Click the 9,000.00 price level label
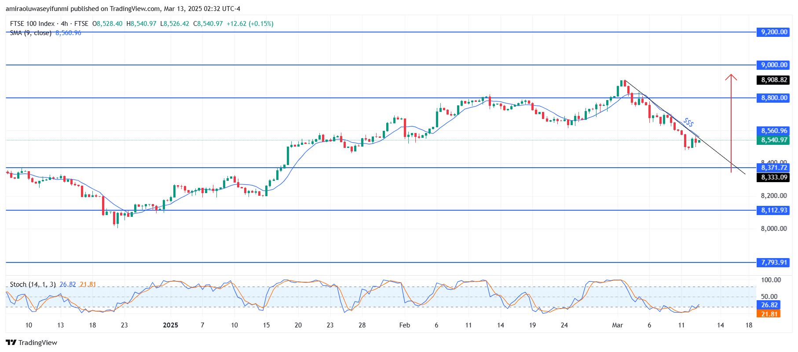The image size is (798, 352). pos(774,65)
